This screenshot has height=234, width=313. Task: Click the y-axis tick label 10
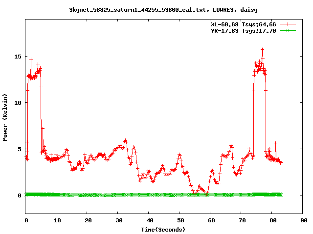click(x=18, y=103)
